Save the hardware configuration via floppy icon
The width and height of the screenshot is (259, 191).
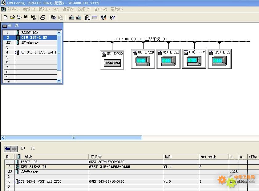(26, 17)
